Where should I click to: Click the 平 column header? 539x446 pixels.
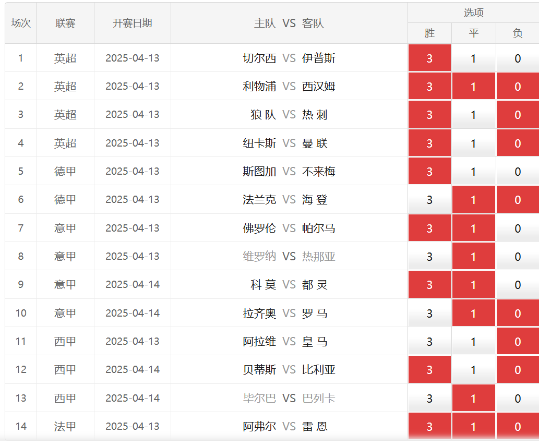[x=473, y=33]
